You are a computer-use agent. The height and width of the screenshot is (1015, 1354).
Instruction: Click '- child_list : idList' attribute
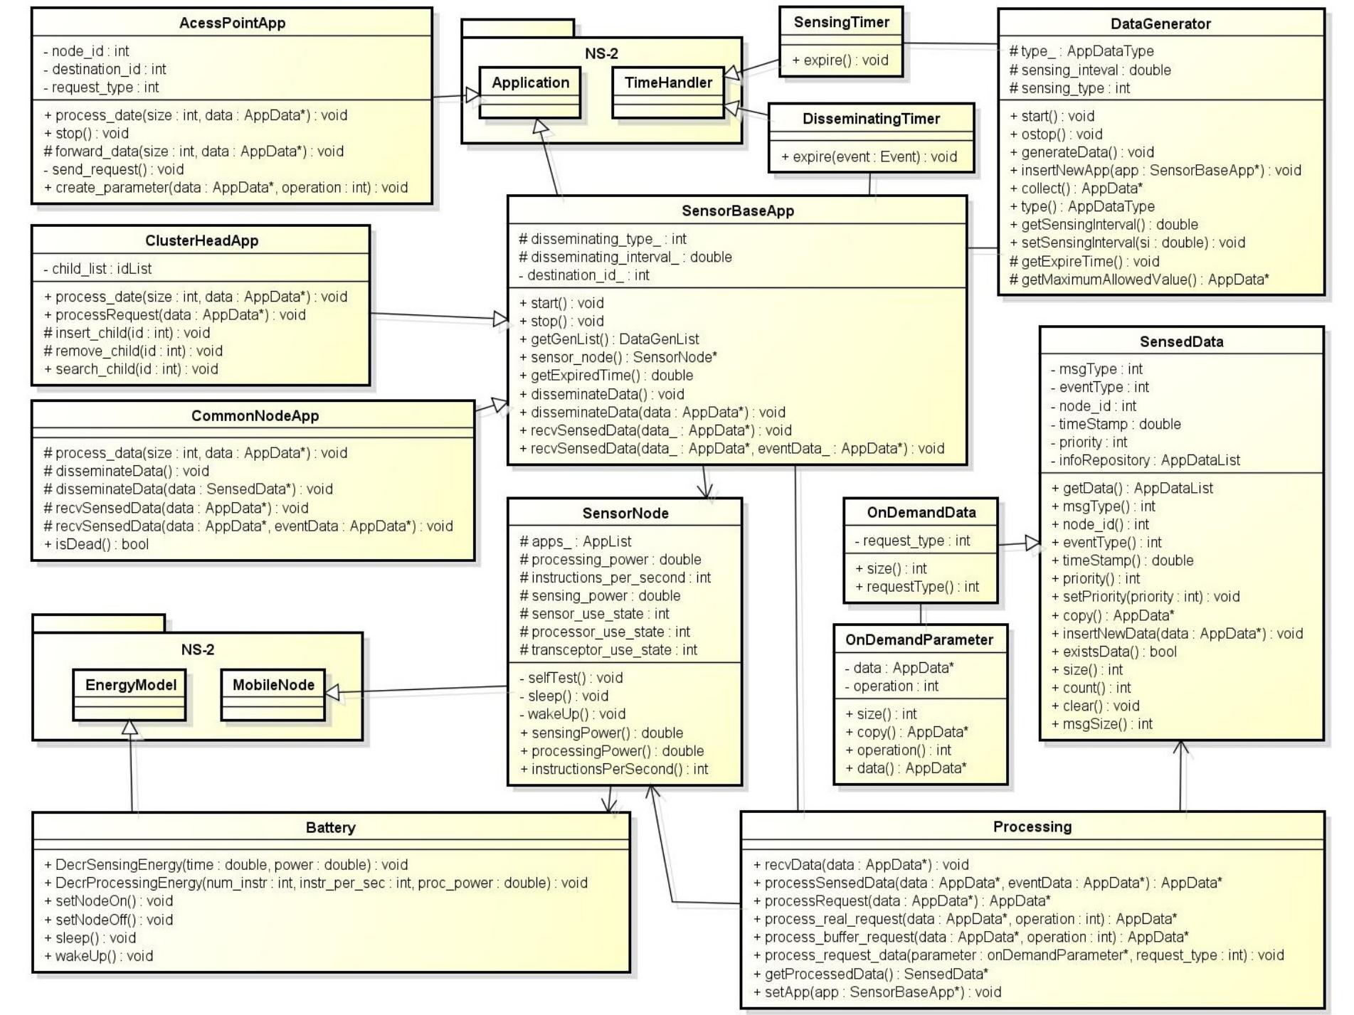(97, 269)
